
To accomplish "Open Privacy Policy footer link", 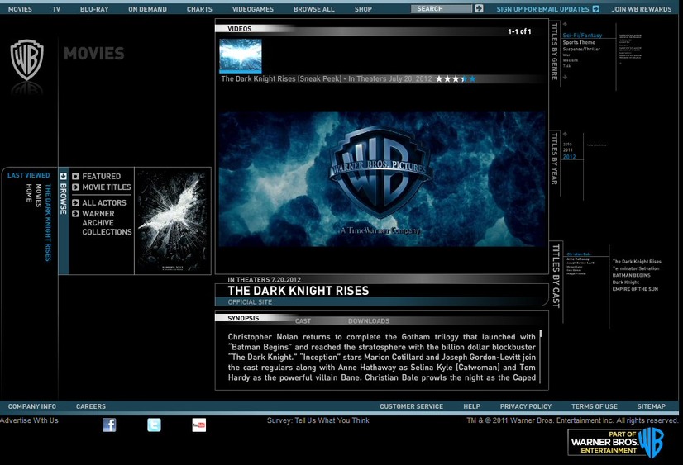I will coord(526,406).
